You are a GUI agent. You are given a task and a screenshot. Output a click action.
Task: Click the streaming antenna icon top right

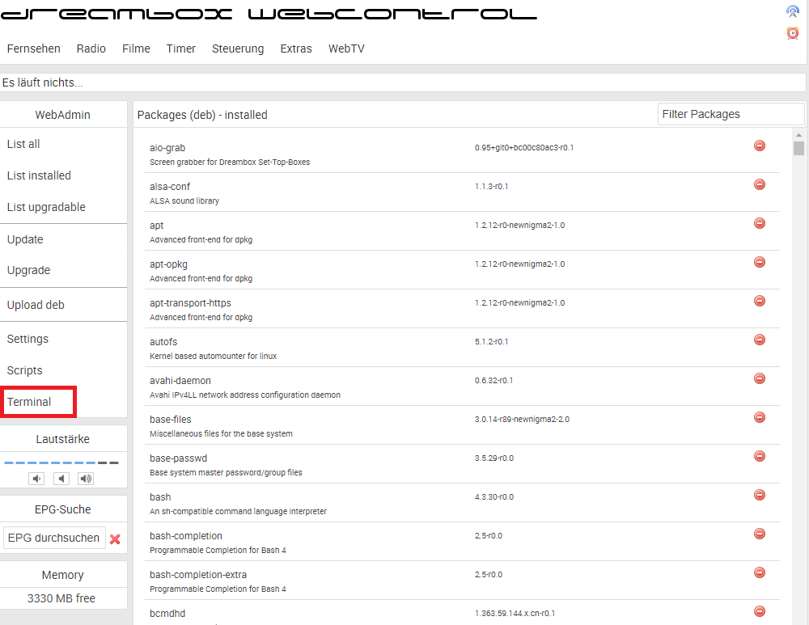pos(793,11)
